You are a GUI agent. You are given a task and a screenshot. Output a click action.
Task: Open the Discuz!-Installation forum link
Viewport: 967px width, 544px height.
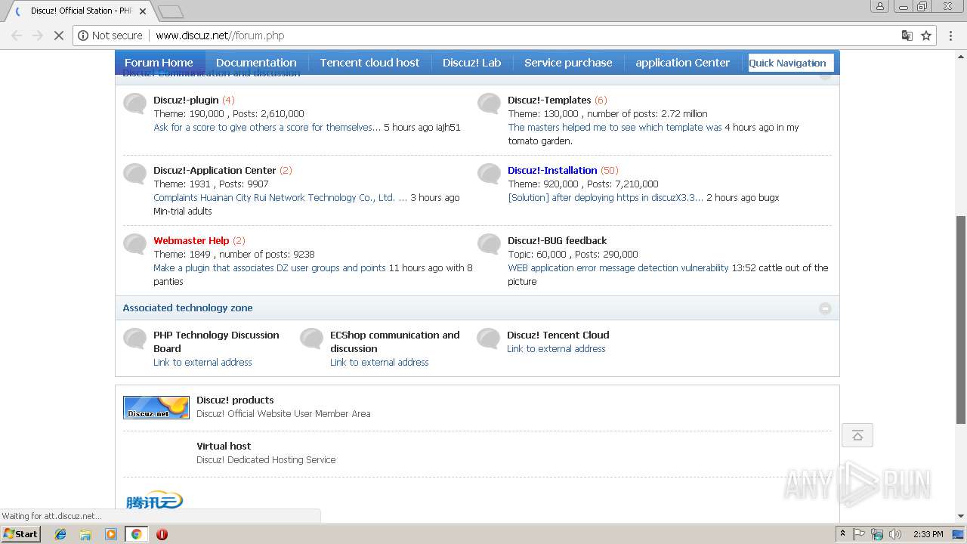coord(552,170)
